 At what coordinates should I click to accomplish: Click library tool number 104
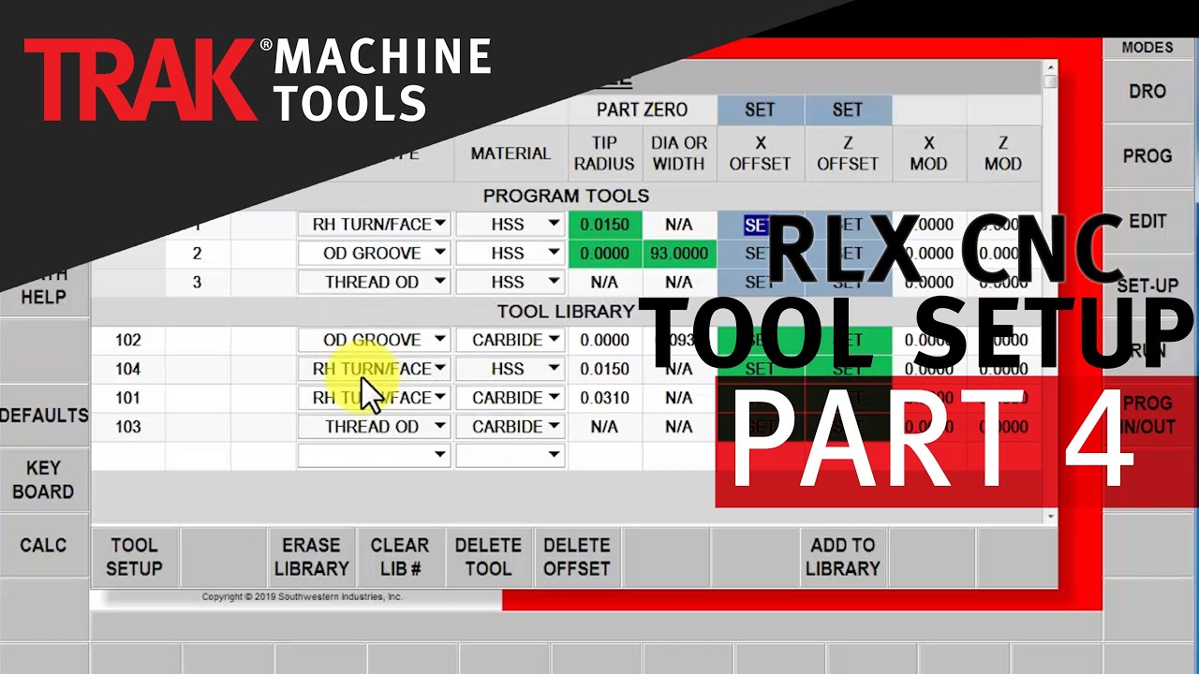(x=128, y=369)
